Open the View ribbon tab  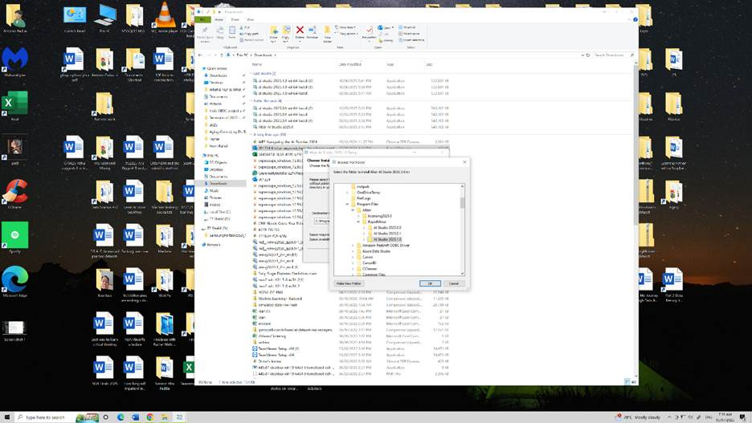(250, 19)
